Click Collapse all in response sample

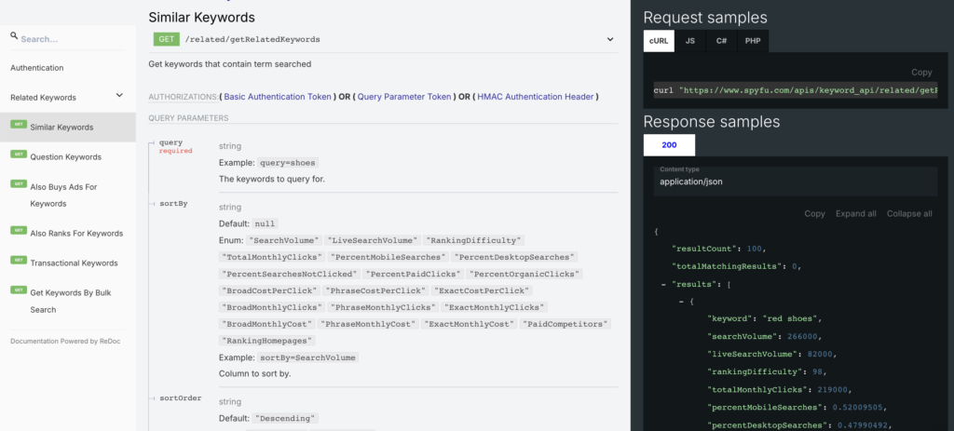(909, 213)
